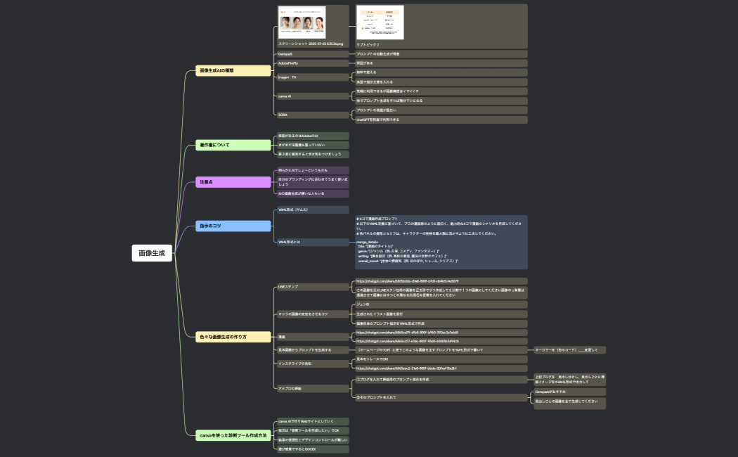Select the green 著作権について node
This screenshot has width=738, height=457.
click(233, 145)
